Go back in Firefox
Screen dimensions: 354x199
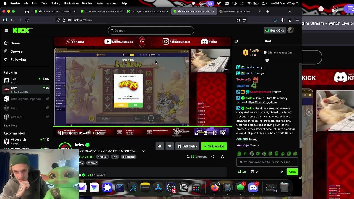coord(12,20)
